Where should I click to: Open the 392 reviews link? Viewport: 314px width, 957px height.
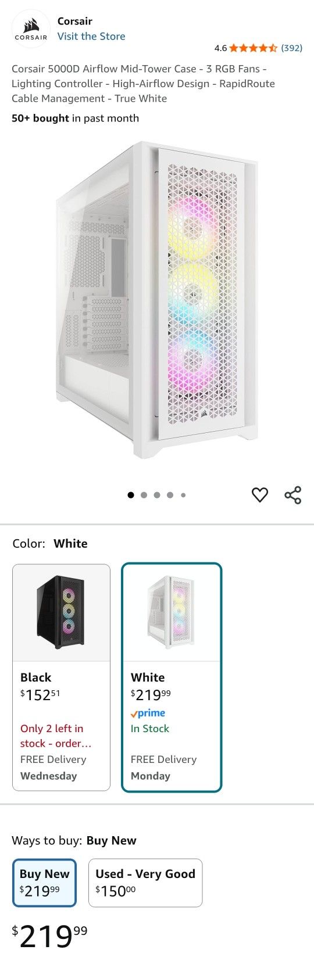coord(291,48)
